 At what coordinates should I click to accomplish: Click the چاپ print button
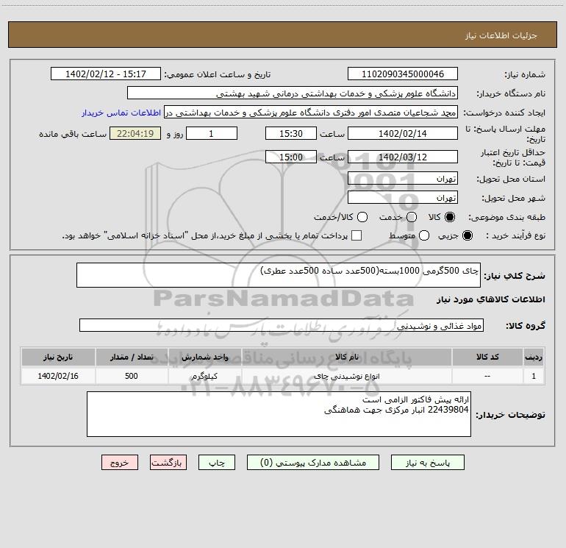[x=217, y=463]
